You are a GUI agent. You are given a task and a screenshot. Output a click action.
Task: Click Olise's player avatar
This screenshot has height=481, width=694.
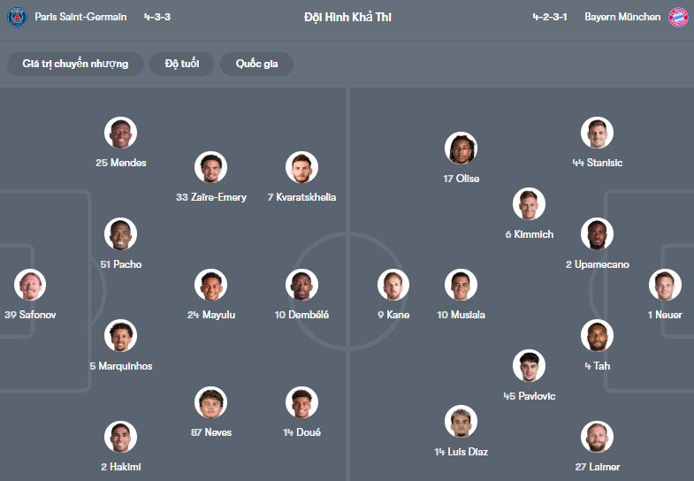(461, 149)
